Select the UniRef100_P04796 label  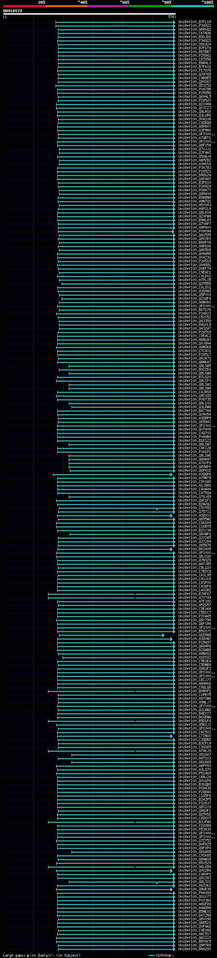coord(194,89)
